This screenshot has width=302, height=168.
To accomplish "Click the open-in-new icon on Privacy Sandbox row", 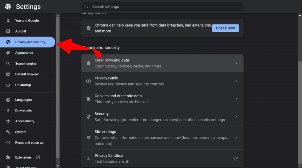I will pos(236,159).
